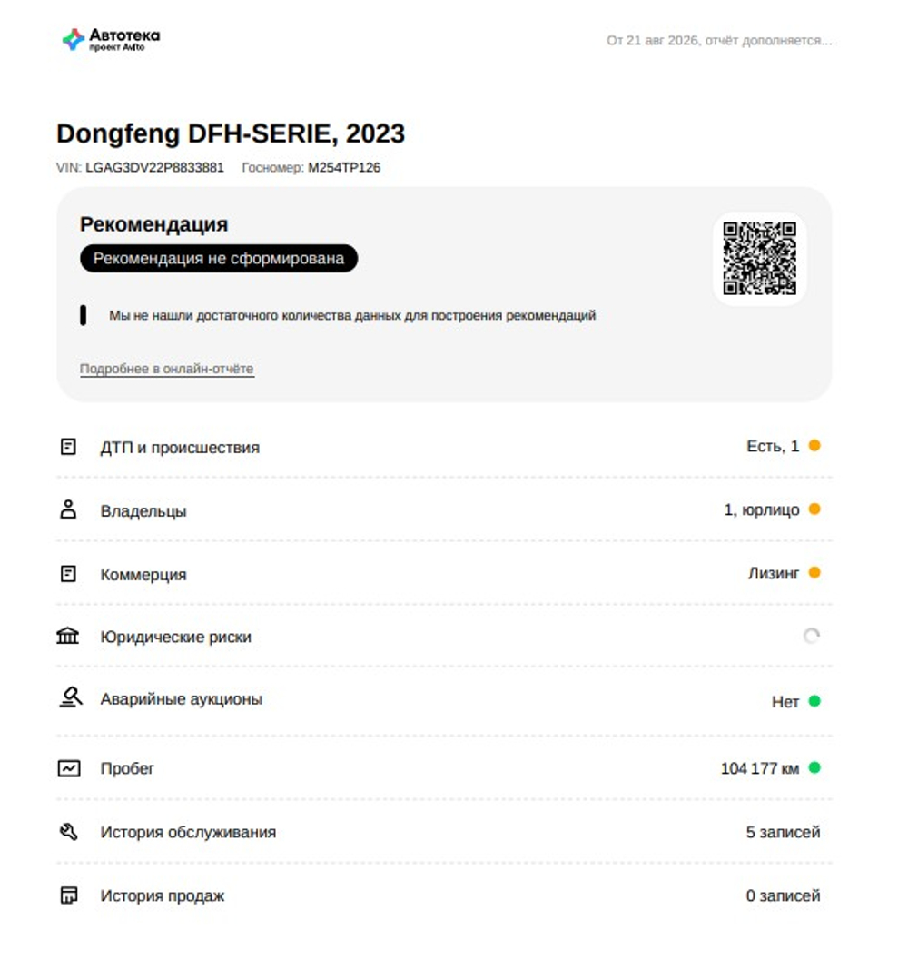This screenshot has width=908, height=969.
Task: Click the ДТП и происшествия document icon
Action: coord(69,447)
